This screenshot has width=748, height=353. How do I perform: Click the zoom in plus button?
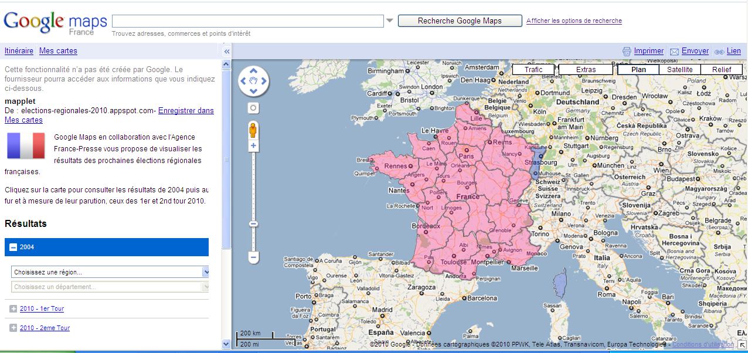253,145
